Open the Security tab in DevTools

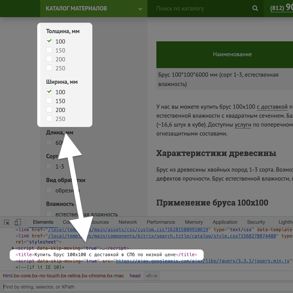coord(256,222)
